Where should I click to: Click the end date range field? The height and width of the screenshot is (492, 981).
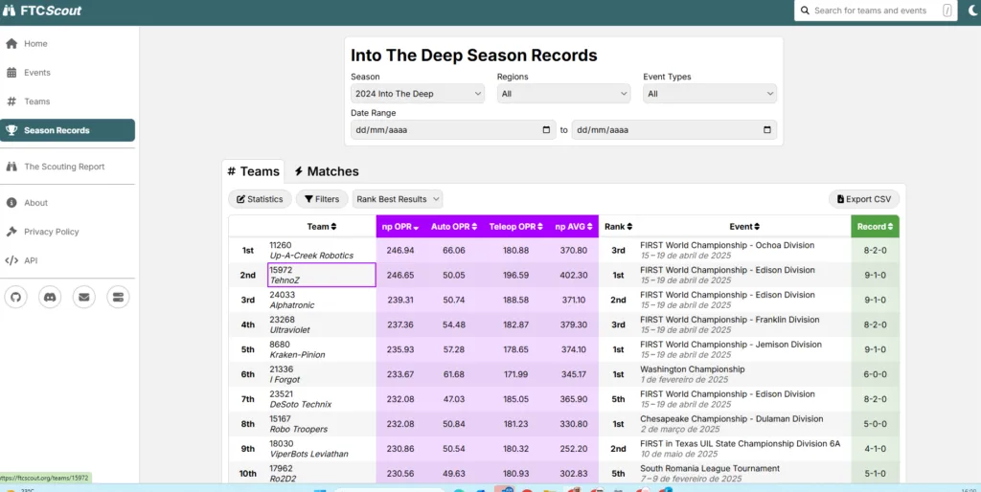click(x=674, y=130)
